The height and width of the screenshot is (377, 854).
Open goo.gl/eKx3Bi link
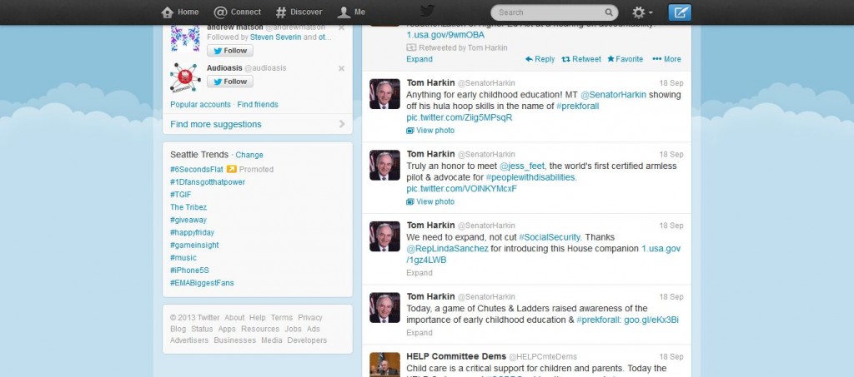coord(651,320)
